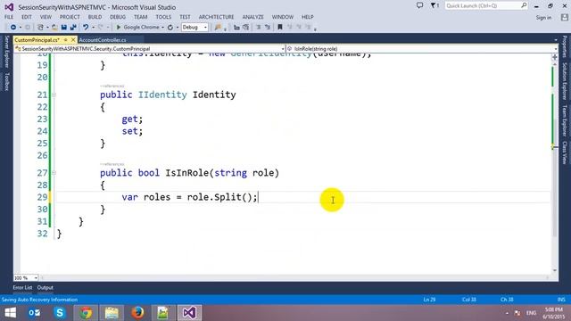Image resolution: width=571 pixels, height=321 pixels.
Task: Click the editor split handle above the scrollbar
Action: click(x=555, y=57)
